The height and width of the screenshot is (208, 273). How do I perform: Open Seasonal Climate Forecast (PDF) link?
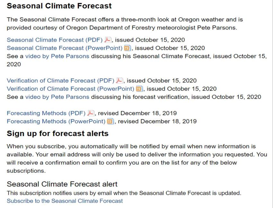(55, 40)
